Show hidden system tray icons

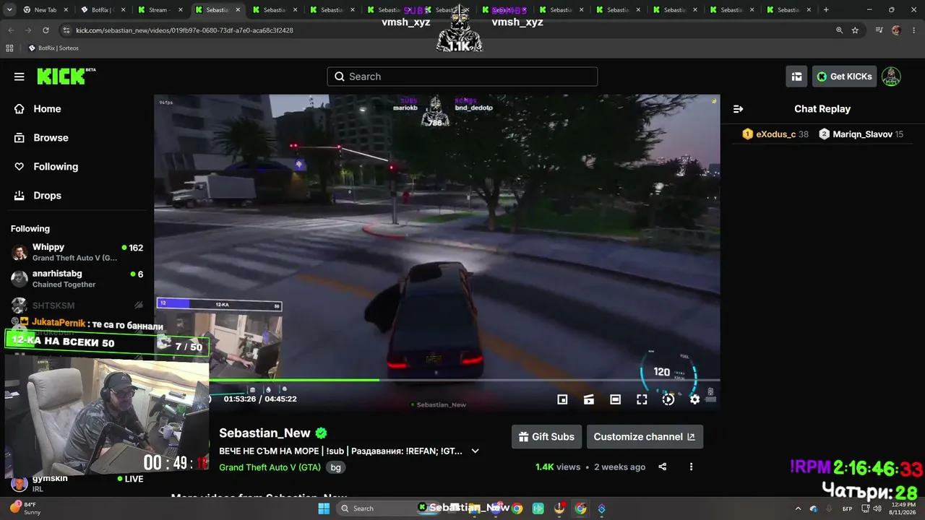pyautogui.click(x=798, y=508)
